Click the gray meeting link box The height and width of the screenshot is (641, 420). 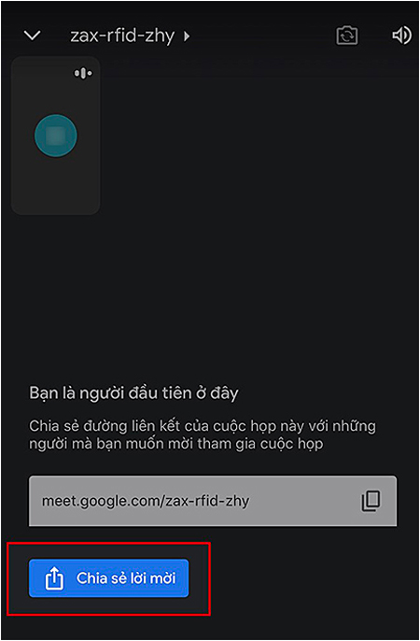[213, 501]
